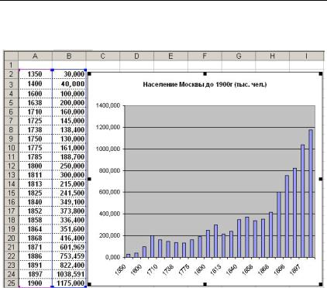
Task: Click the 1710 category axis label
Action: (x=153, y=269)
